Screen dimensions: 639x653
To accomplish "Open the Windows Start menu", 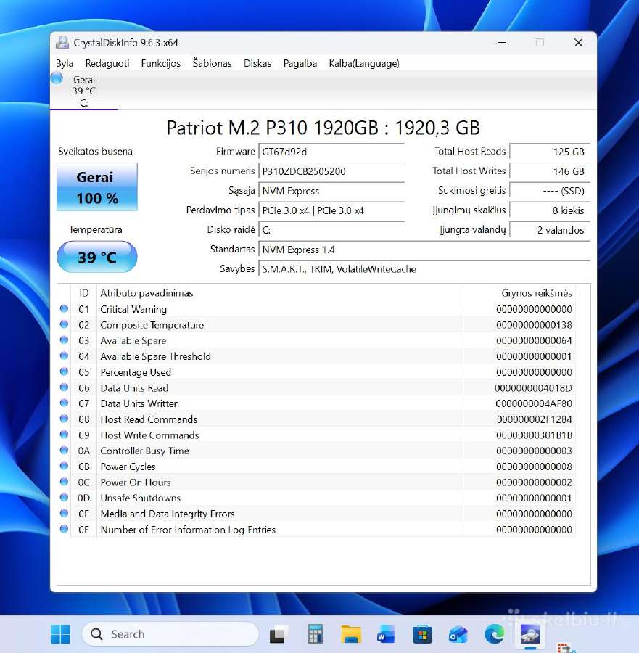I will (x=60, y=634).
